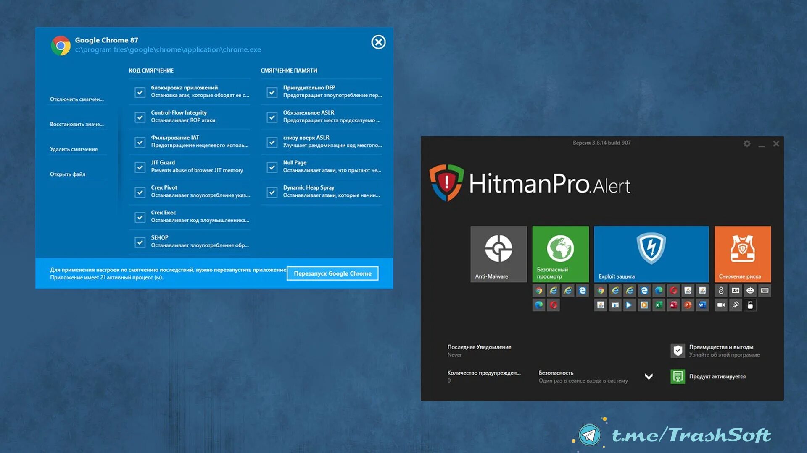Click Excel icon under Exploit защита
Viewport: 807px width, 453px height.
(659, 305)
